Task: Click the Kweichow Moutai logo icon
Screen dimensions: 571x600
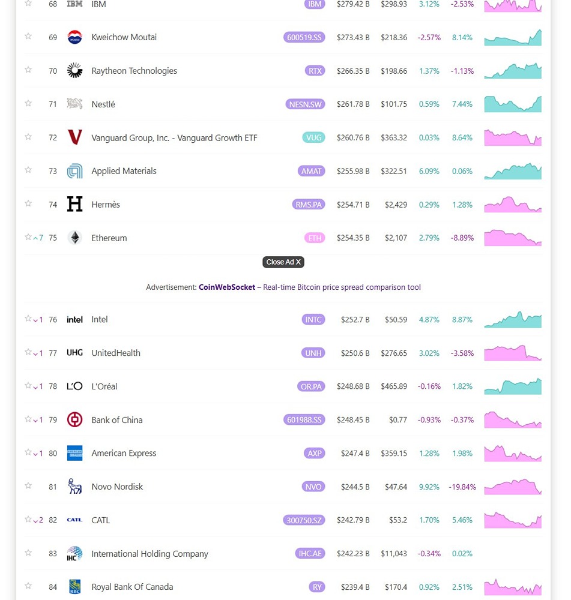Action: pos(74,37)
